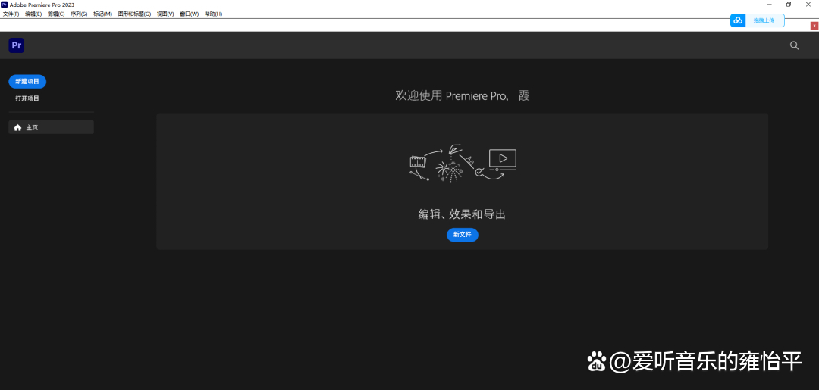Open the 标记(M) menu

102,14
